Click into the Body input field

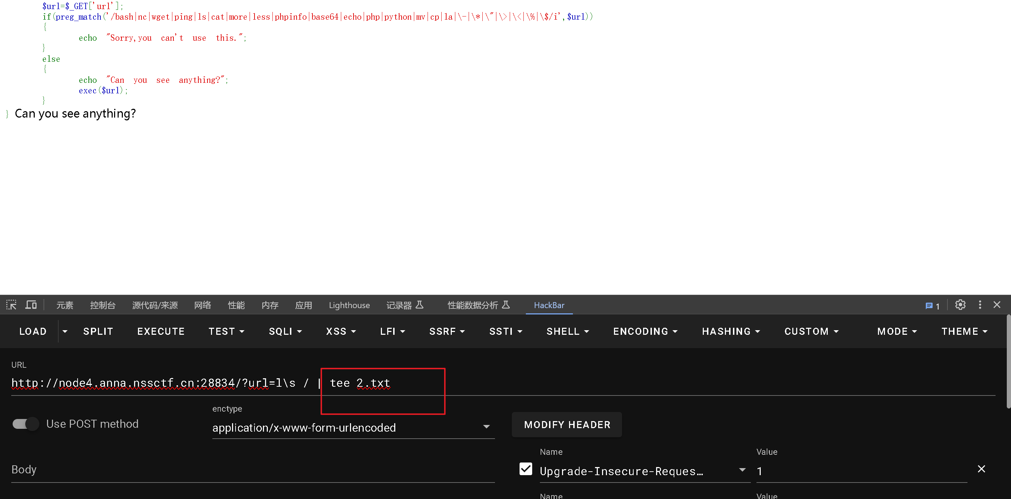tap(251, 470)
